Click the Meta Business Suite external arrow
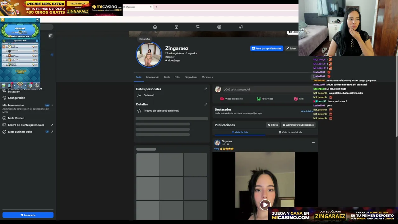 click(52, 132)
